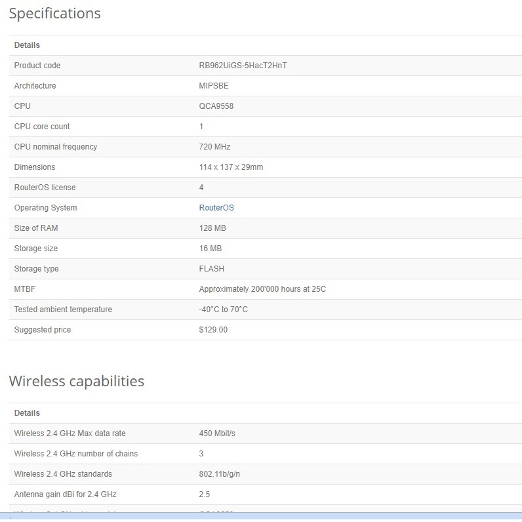
Task: Select the QCA9558 CPU value
Action: [x=216, y=106]
